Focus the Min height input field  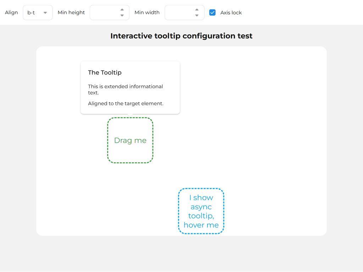coord(105,13)
